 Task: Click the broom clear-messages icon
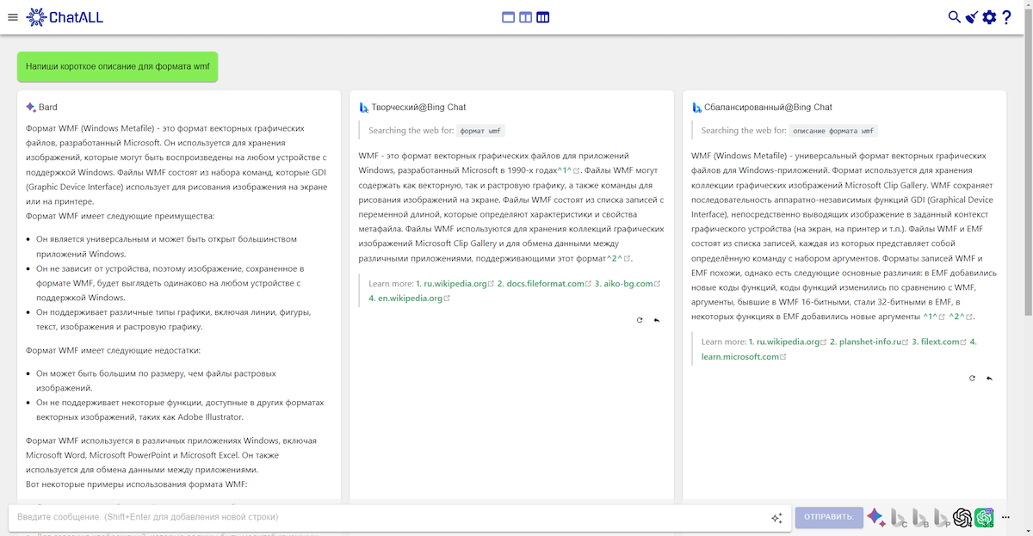click(x=971, y=16)
